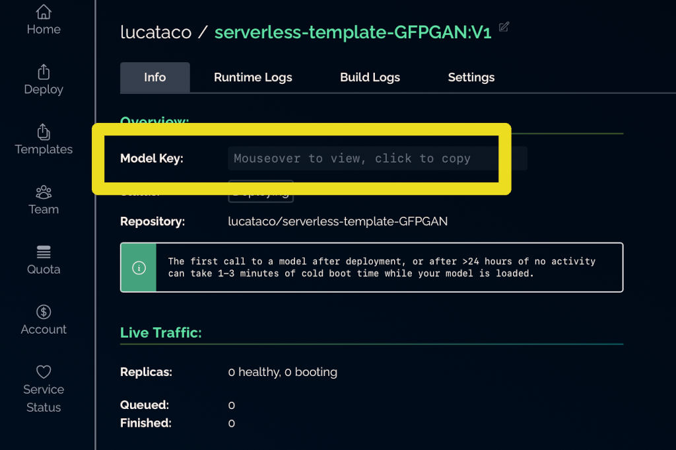This screenshot has height=450, width=676.
Task: Go to the Build Logs tab
Action: click(370, 77)
